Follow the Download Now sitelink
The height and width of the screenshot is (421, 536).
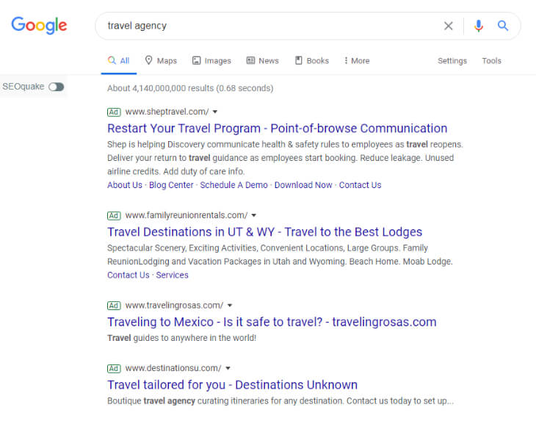tap(303, 185)
